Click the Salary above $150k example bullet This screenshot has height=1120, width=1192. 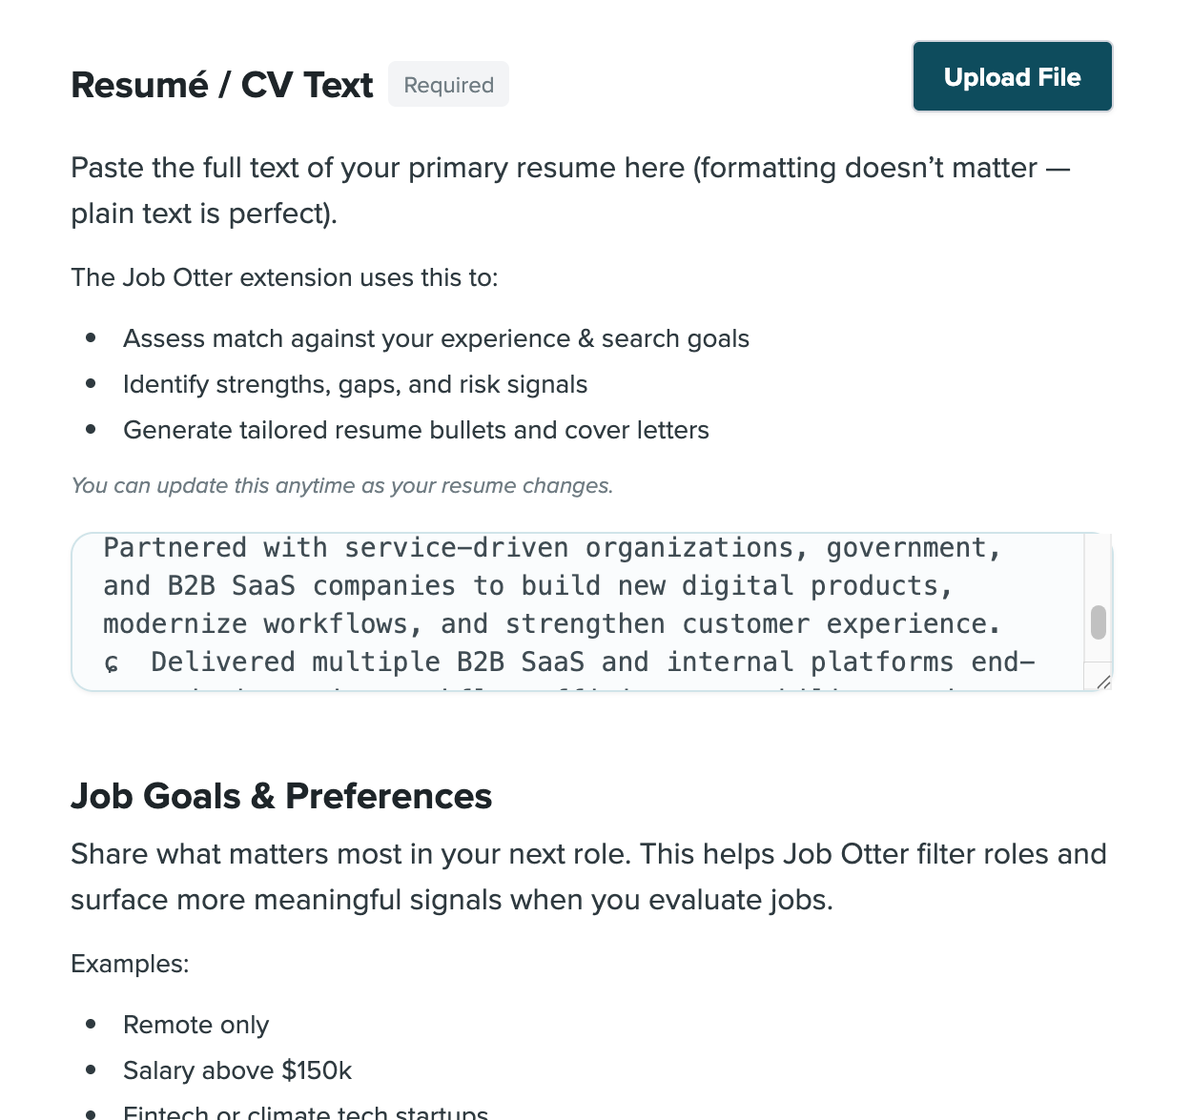coord(236,1070)
